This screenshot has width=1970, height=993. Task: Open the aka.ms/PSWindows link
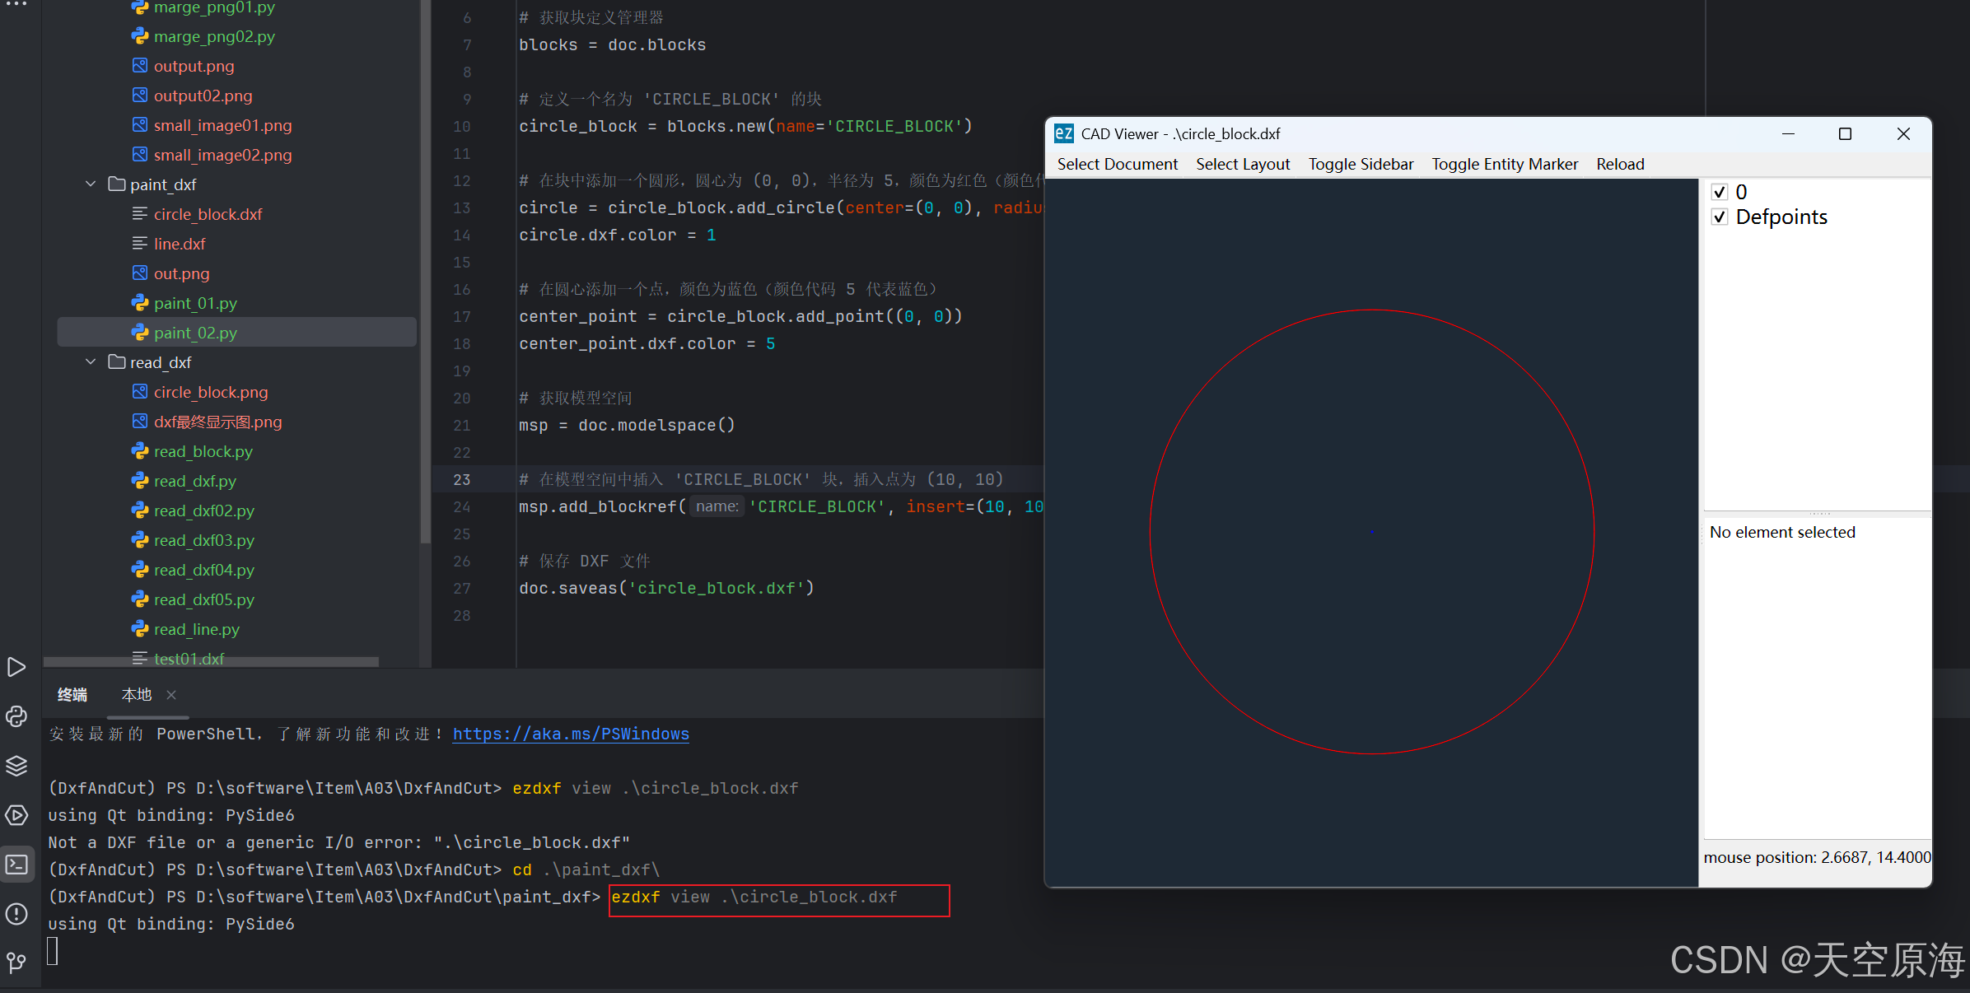(x=571, y=734)
